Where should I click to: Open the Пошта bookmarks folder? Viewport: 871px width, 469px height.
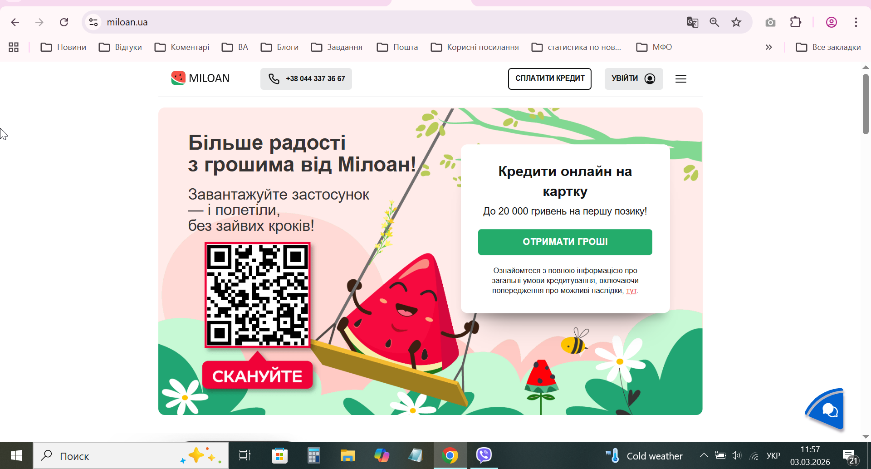(x=397, y=47)
